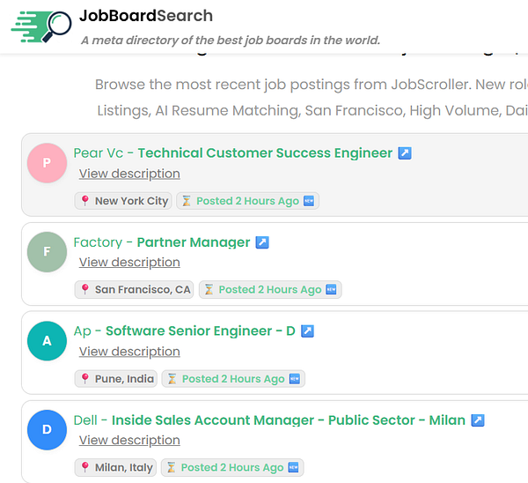528x483 pixels.
Task: Expand View description for Factory Partner Manager
Action: coord(129,263)
